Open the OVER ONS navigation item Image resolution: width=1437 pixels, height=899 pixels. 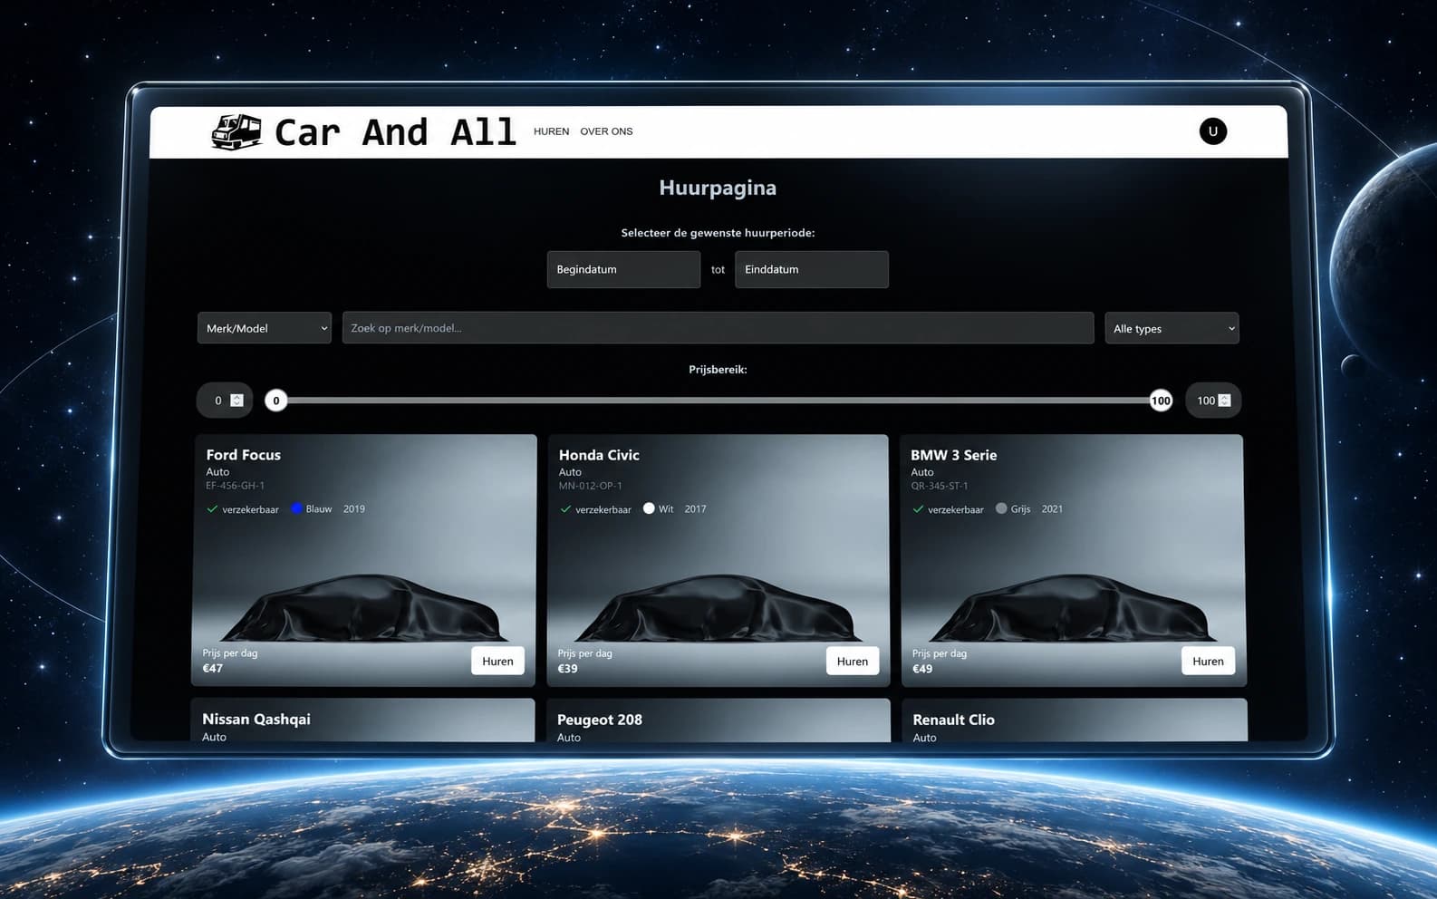606,131
